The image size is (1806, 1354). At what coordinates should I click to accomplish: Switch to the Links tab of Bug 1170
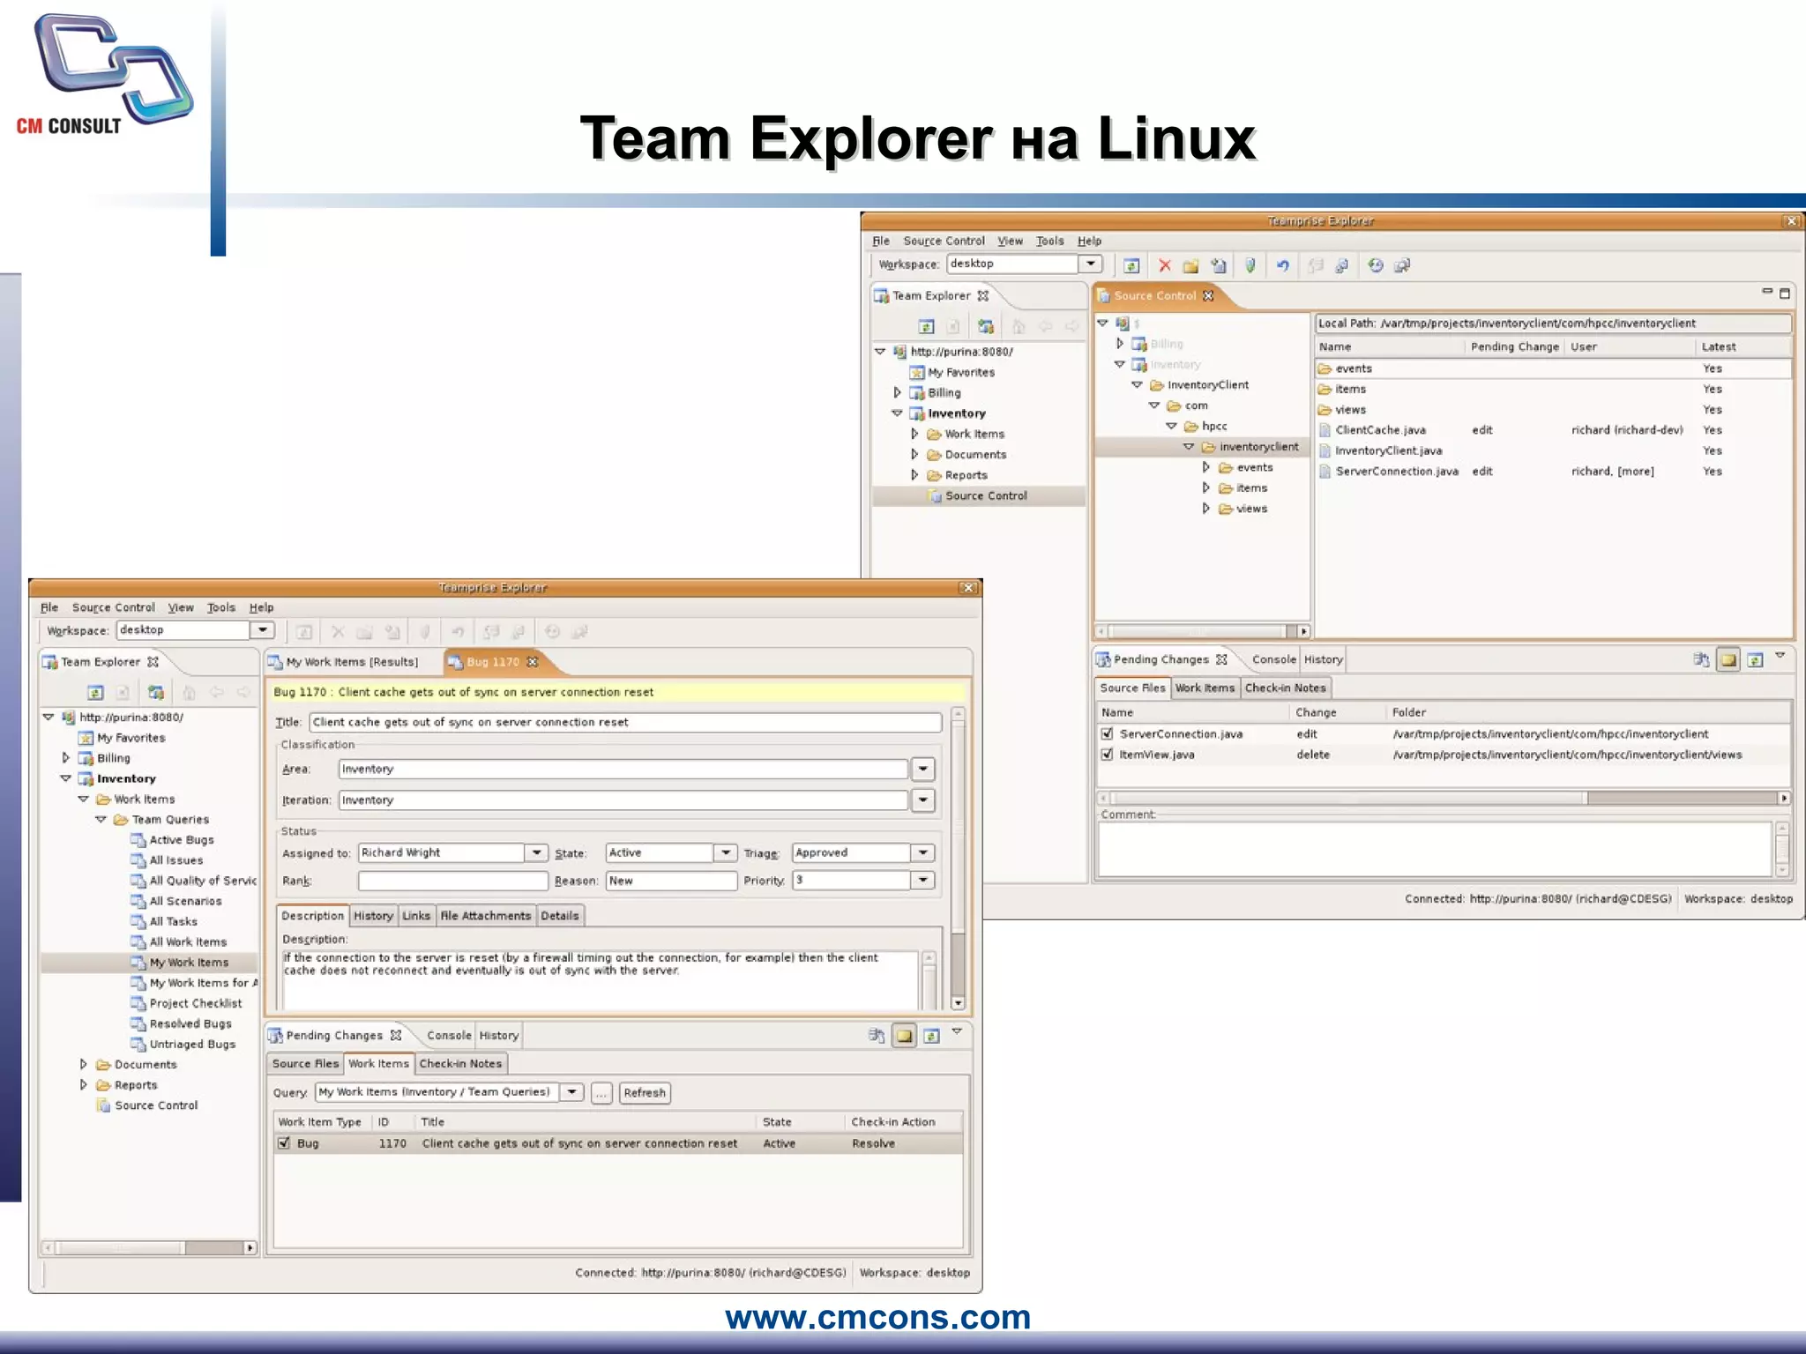pyautogui.click(x=416, y=916)
